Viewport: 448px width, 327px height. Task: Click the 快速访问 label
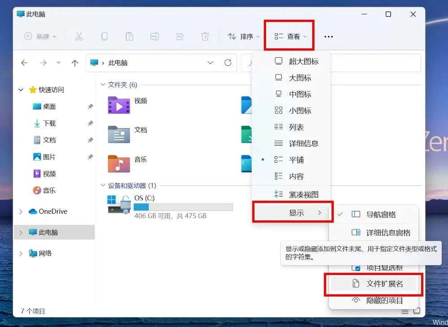point(52,90)
